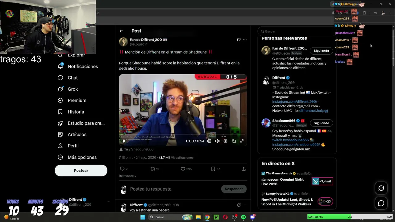Image resolution: width=395 pixels, height=222 pixels.
Task: Open Opera browser from taskbar
Action: 225,217
